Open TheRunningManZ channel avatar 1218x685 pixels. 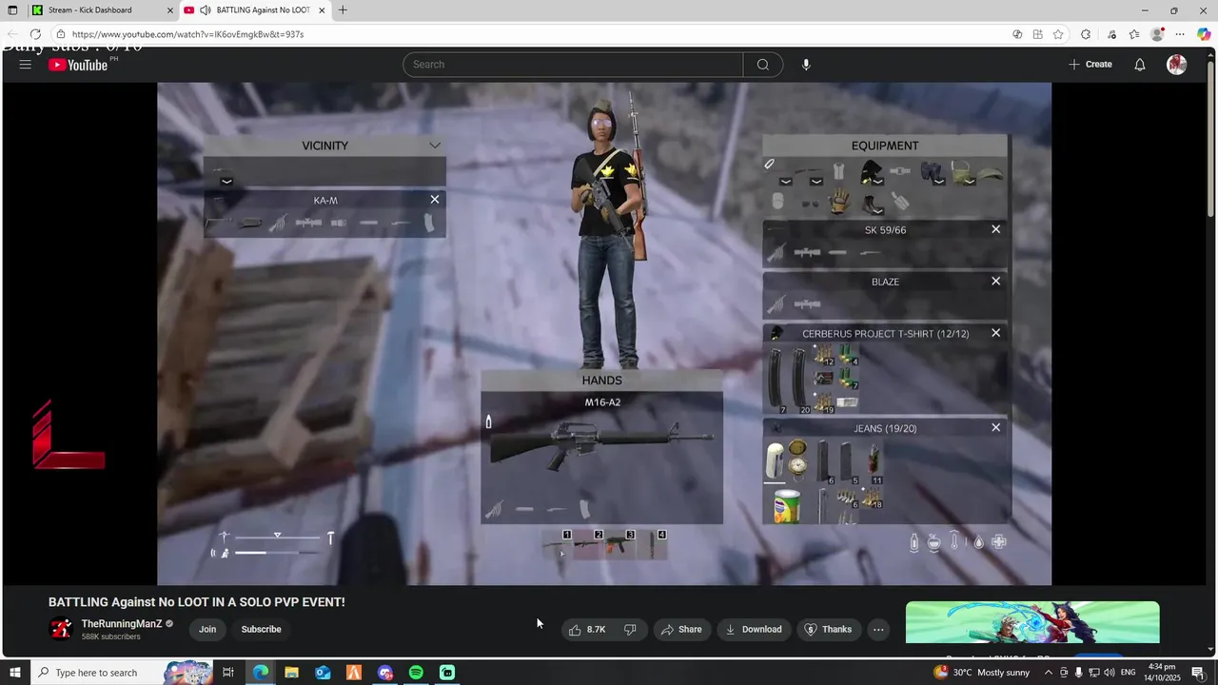click(x=61, y=629)
